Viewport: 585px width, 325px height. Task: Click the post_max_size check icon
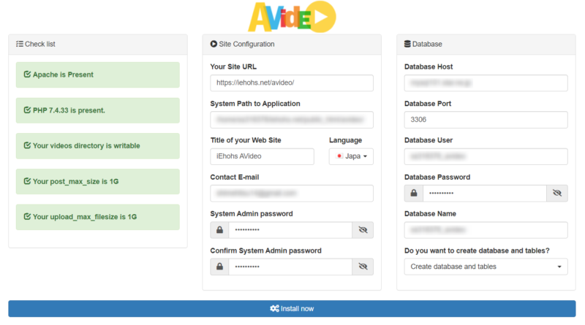(x=27, y=182)
